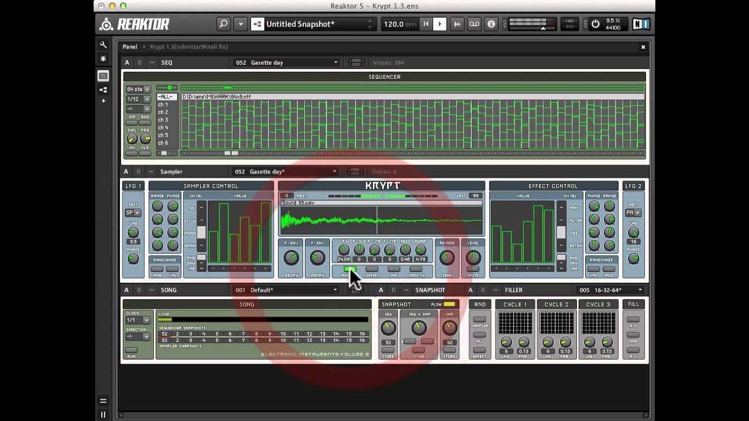Open the arrow menu beside the search icon
The height and width of the screenshot is (421, 749).
(240, 24)
